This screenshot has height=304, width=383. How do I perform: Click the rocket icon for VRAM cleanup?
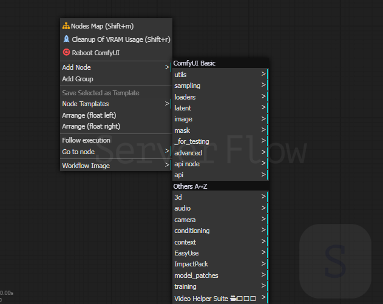click(66, 39)
